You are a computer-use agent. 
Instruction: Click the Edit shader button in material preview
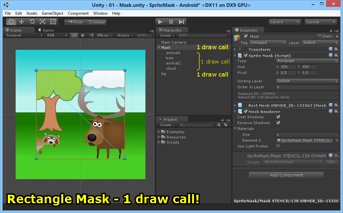(x=332, y=162)
